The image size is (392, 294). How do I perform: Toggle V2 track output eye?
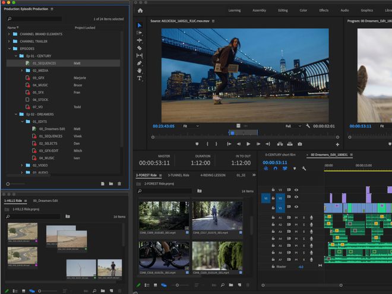click(x=296, y=197)
